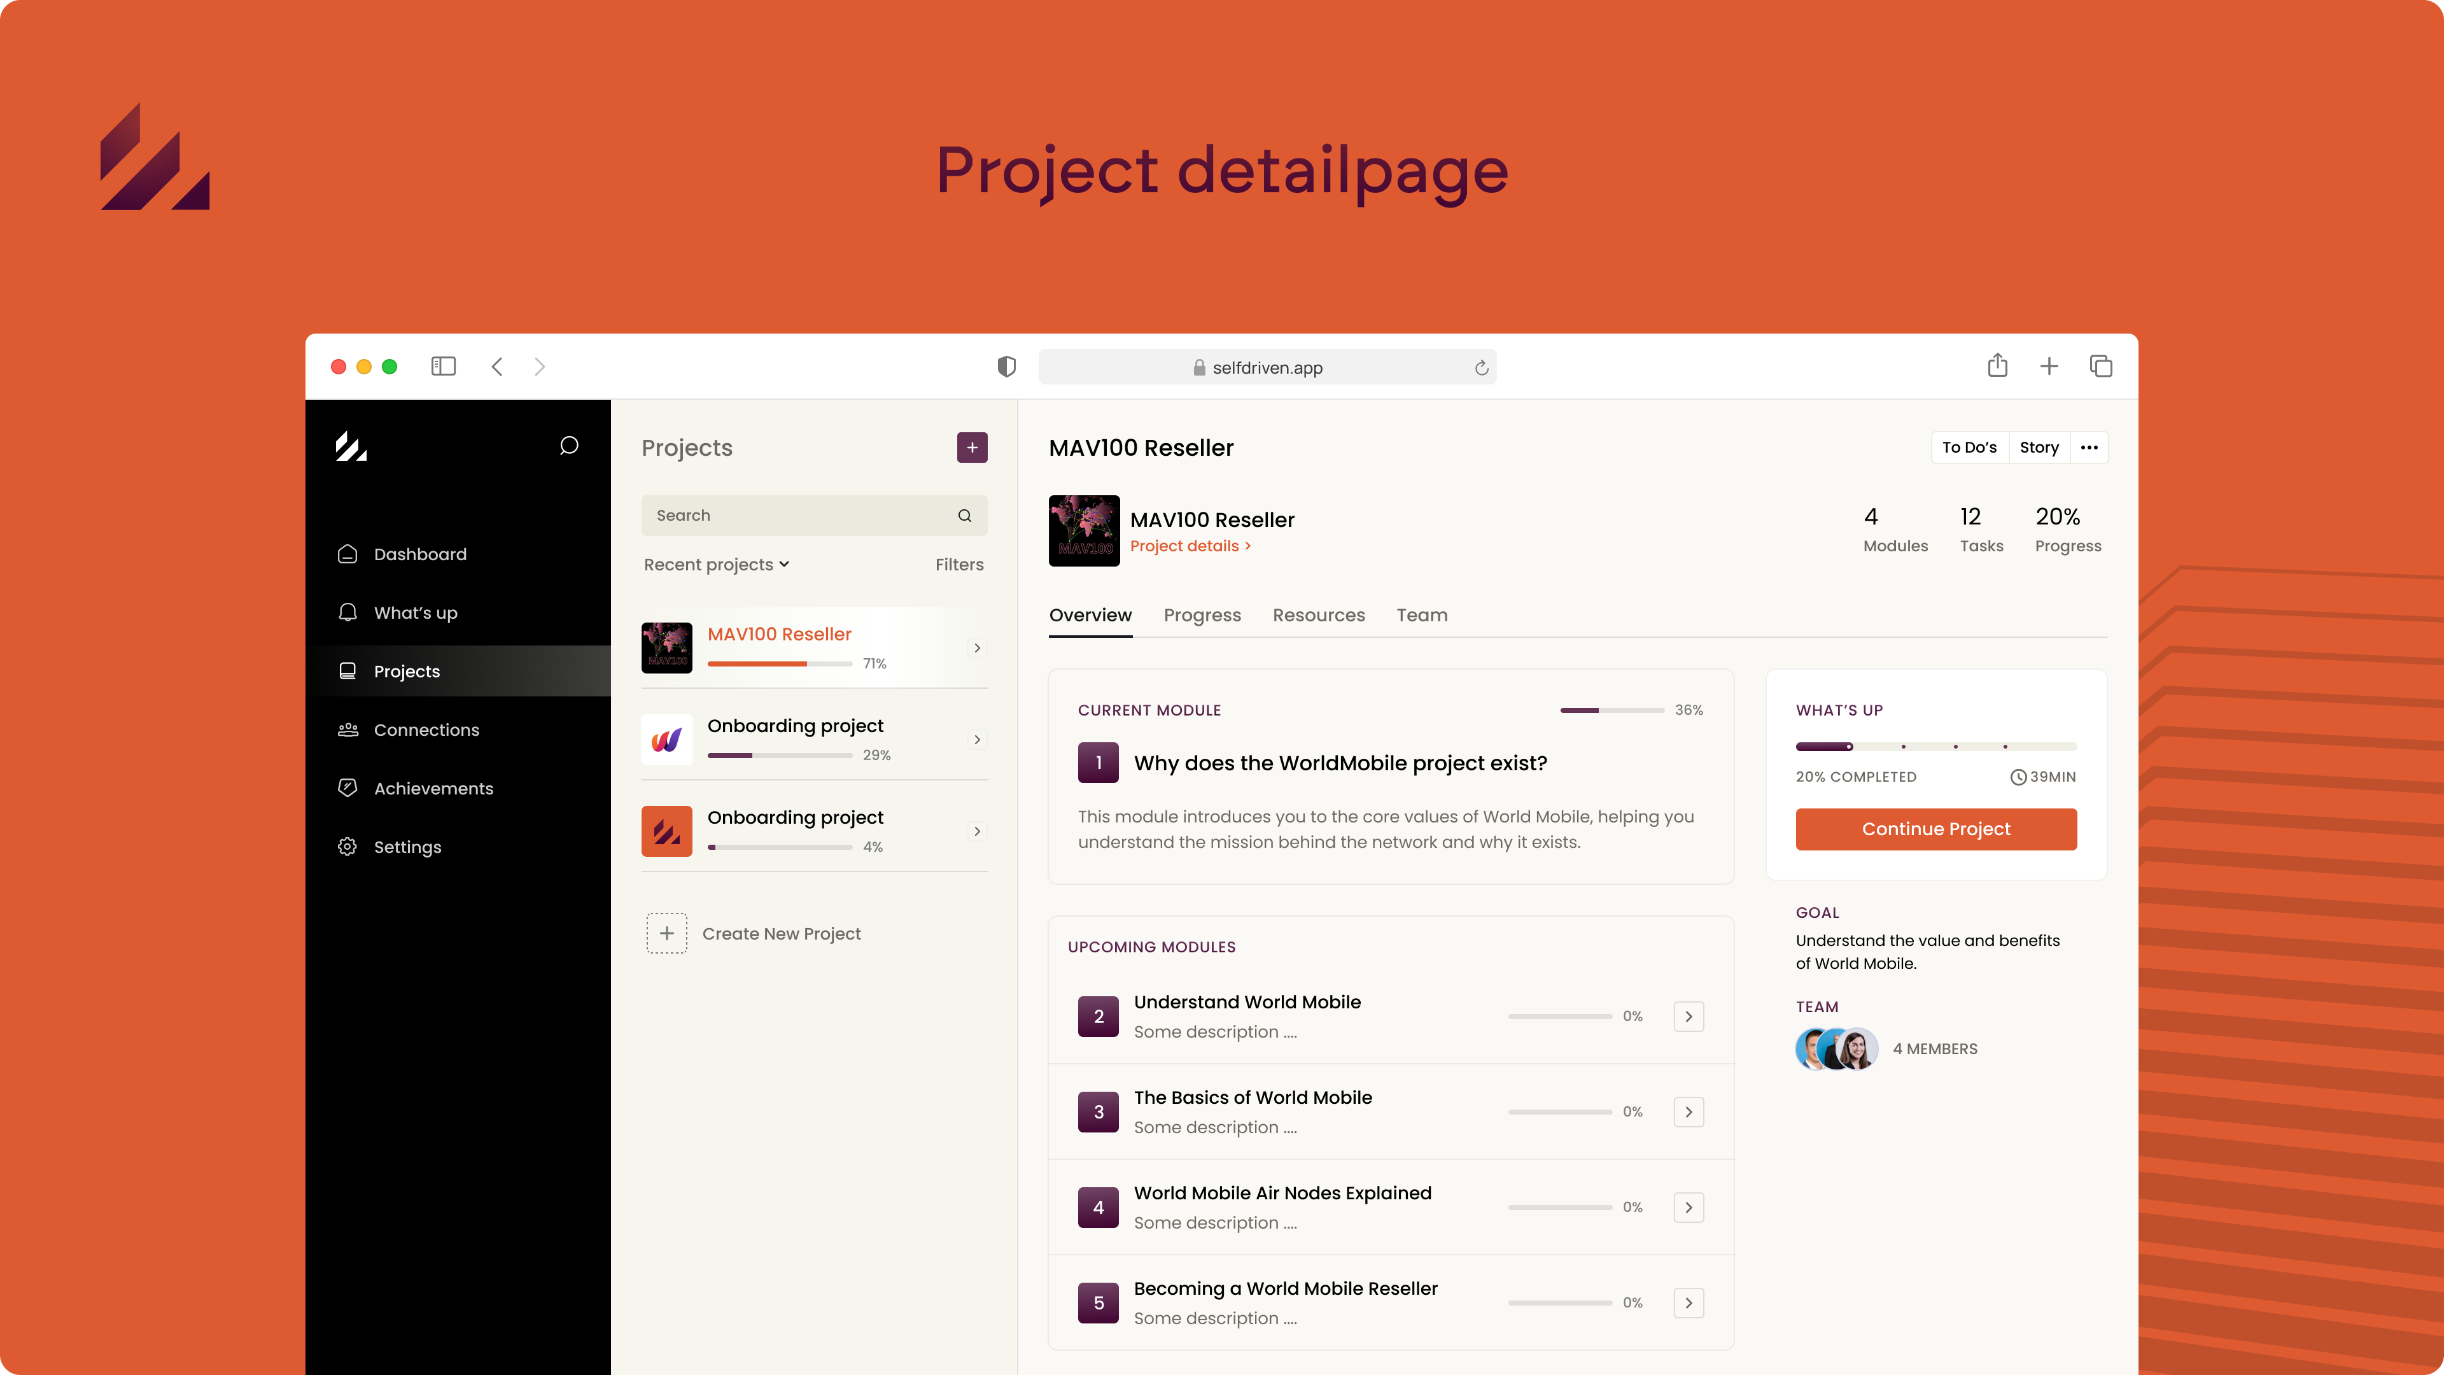
Task: Open module 4 Air Nodes Explained arrow
Action: (1689, 1207)
